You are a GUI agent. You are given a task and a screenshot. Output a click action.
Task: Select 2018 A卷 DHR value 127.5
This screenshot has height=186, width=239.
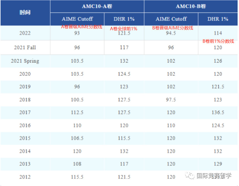pyautogui.click(x=124, y=100)
